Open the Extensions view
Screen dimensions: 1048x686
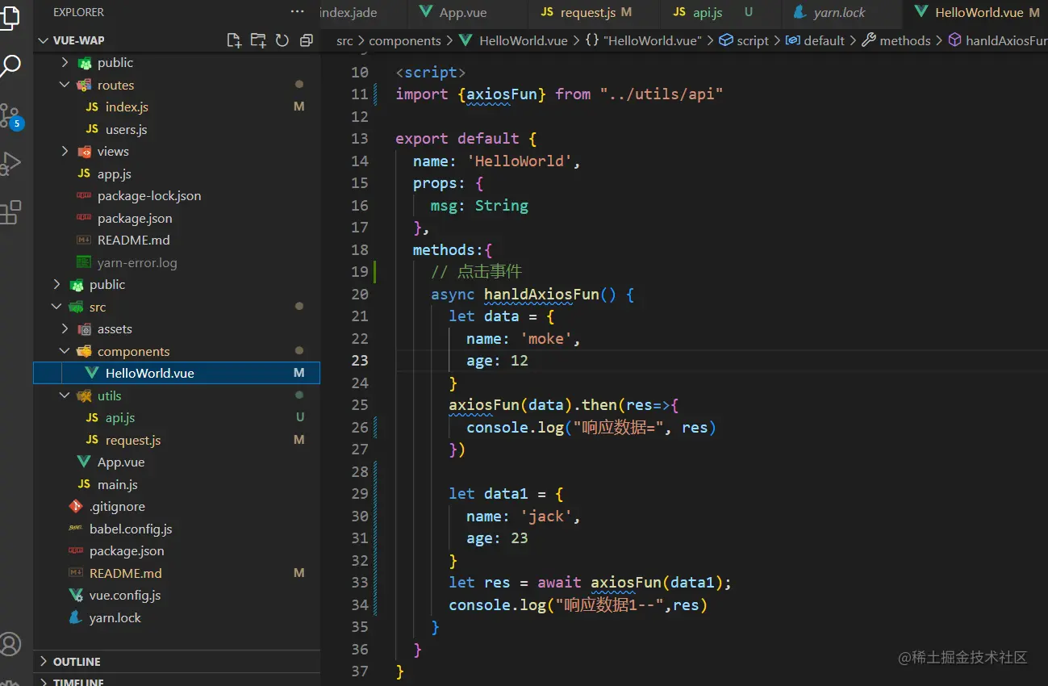(10, 212)
